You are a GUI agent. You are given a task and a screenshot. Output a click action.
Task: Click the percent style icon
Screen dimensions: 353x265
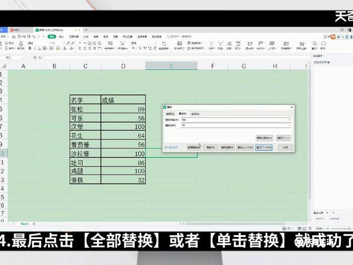[140, 48]
